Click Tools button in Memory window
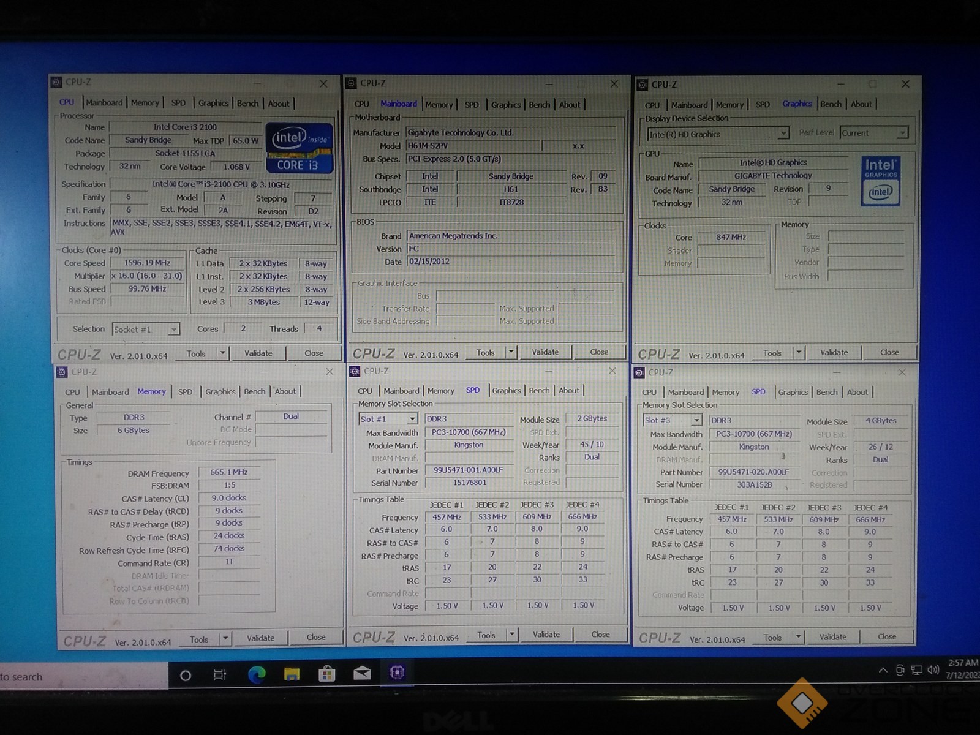Viewport: 980px width, 735px height. click(x=199, y=639)
